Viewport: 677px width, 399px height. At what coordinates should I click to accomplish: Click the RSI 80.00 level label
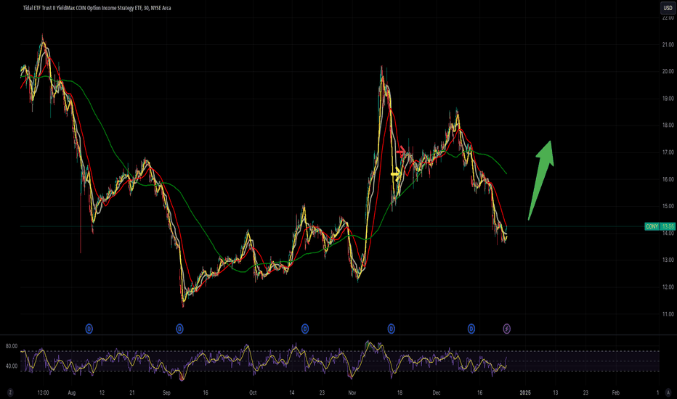[x=11, y=346]
